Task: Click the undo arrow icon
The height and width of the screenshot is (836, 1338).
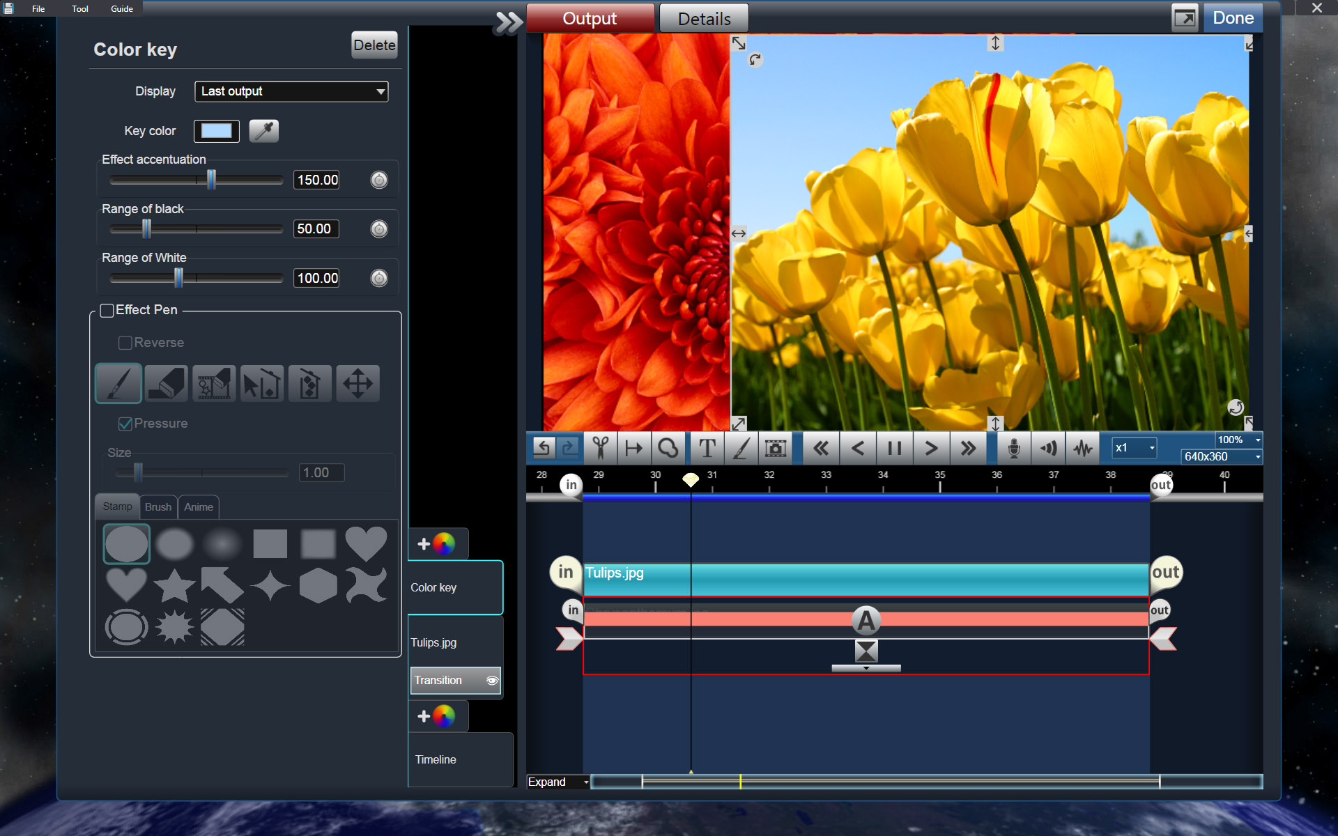Action: coord(543,448)
